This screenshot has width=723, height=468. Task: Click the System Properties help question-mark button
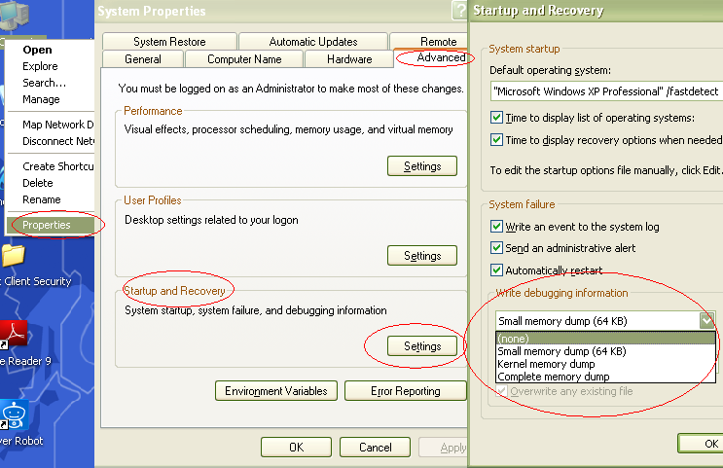coord(459,10)
